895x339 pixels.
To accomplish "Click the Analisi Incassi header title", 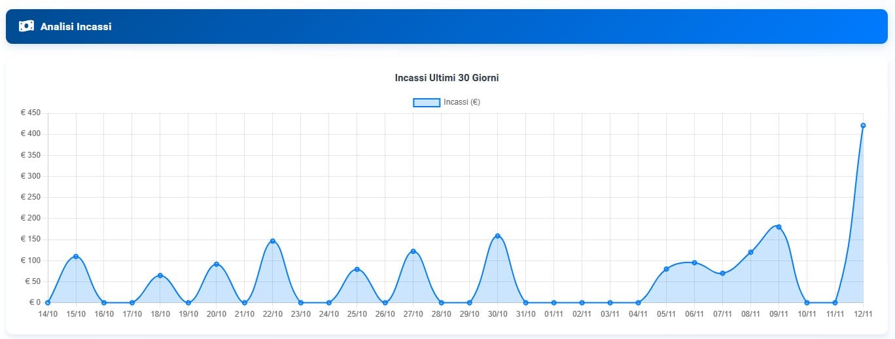I will click(x=76, y=27).
